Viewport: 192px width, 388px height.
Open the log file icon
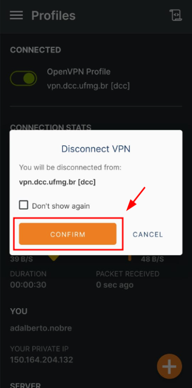(x=176, y=15)
